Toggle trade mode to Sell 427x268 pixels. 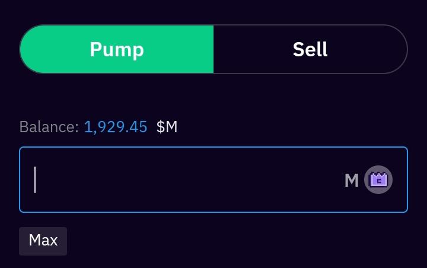coord(310,49)
